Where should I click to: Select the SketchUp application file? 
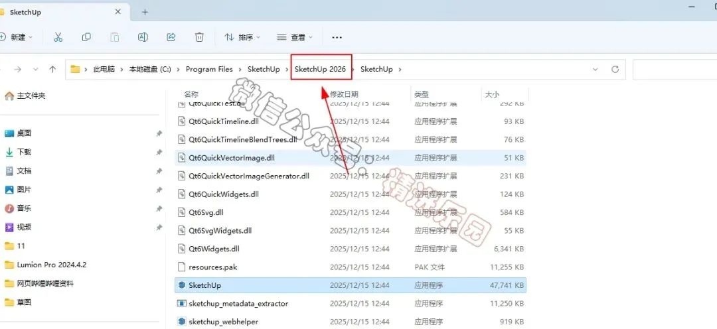tap(351, 285)
